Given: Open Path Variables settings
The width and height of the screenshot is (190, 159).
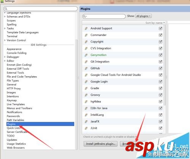Looking at the screenshot, I should [x=16, y=120].
